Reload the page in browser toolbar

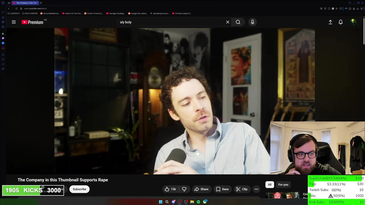(16, 9)
